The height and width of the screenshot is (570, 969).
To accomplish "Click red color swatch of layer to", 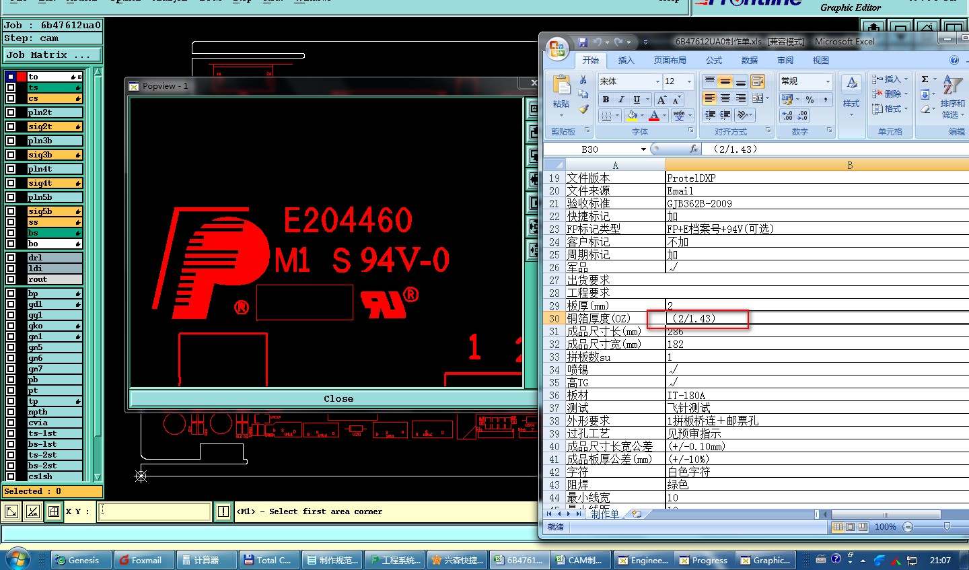I will [x=22, y=77].
